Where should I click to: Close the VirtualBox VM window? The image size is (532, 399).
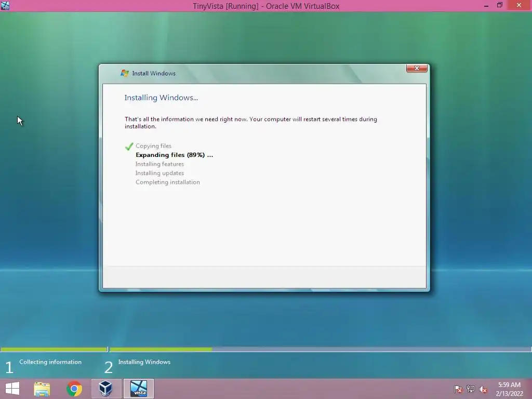pos(519,5)
